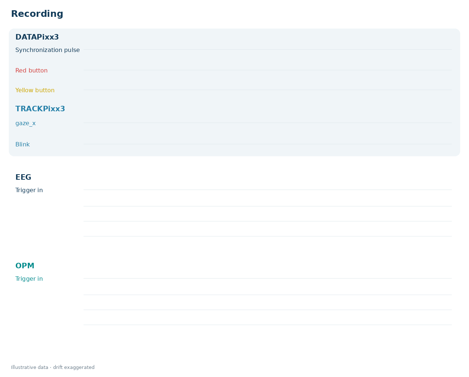Screen dimensions: 469x377
Task: Select the Red button channel label
Action: [x=32, y=71]
